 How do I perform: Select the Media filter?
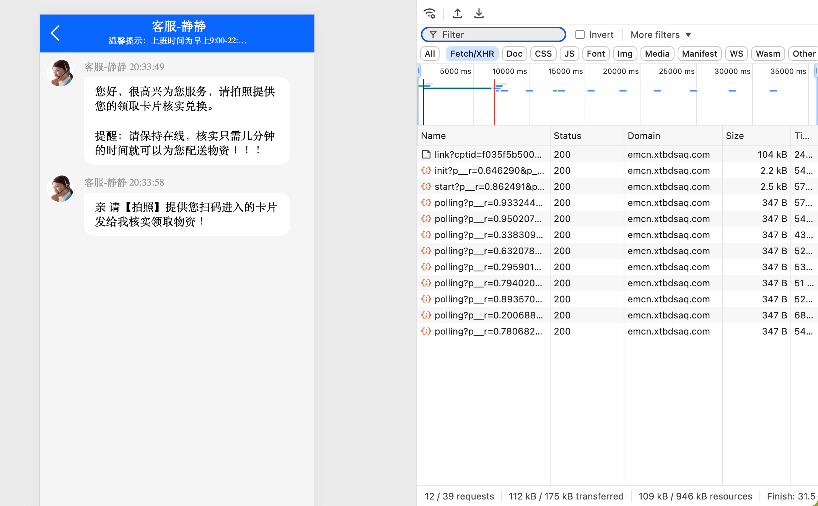657,54
